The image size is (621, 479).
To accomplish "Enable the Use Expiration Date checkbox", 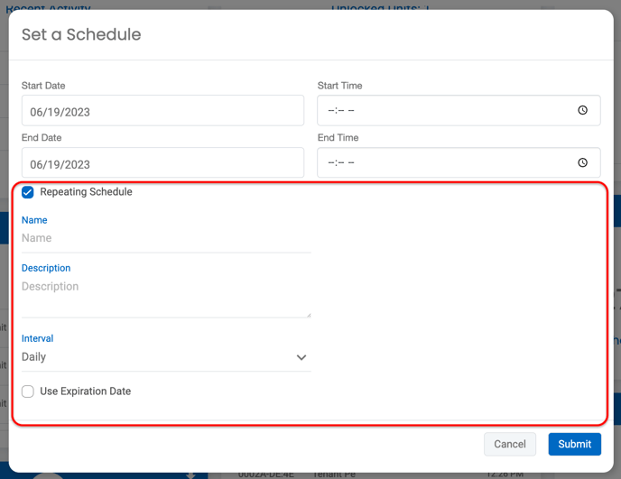I will coord(28,391).
